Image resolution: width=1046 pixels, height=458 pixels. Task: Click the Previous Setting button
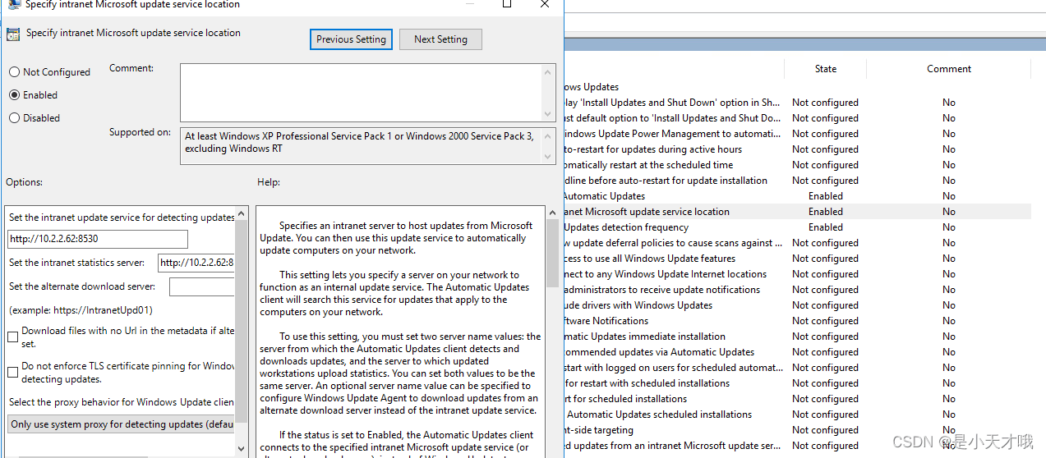[351, 39]
